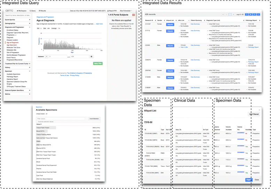The image size is (271, 189).
Task: Open the Terms of Use link
Action: (x=64, y=75)
